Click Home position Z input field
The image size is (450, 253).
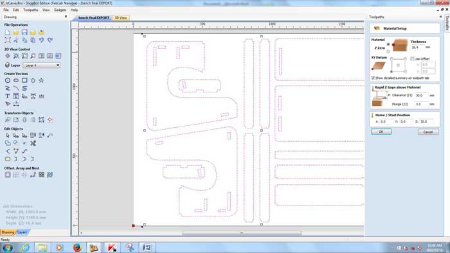(x=426, y=121)
